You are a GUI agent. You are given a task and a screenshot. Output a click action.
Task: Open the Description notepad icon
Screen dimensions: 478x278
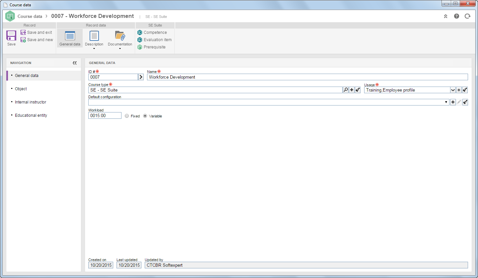tap(94, 35)
